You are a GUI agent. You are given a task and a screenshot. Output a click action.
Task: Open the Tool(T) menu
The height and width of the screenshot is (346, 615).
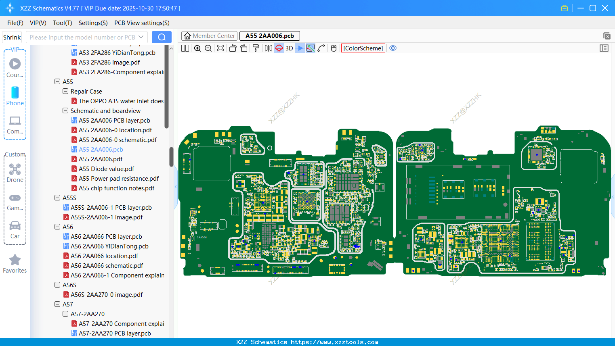click(x=63, y=23)
